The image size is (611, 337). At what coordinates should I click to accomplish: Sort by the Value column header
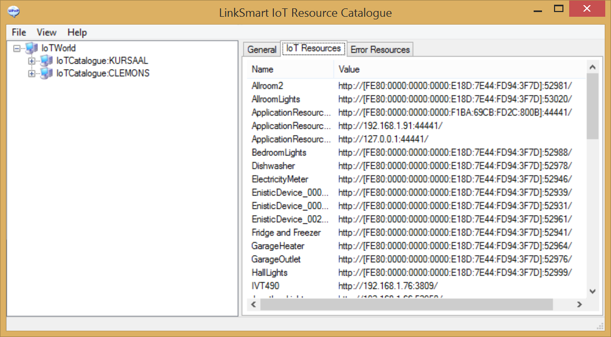coord(460,70)
